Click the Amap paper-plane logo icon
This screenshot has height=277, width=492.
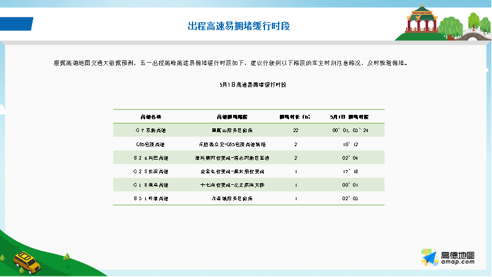click(428, 258)
